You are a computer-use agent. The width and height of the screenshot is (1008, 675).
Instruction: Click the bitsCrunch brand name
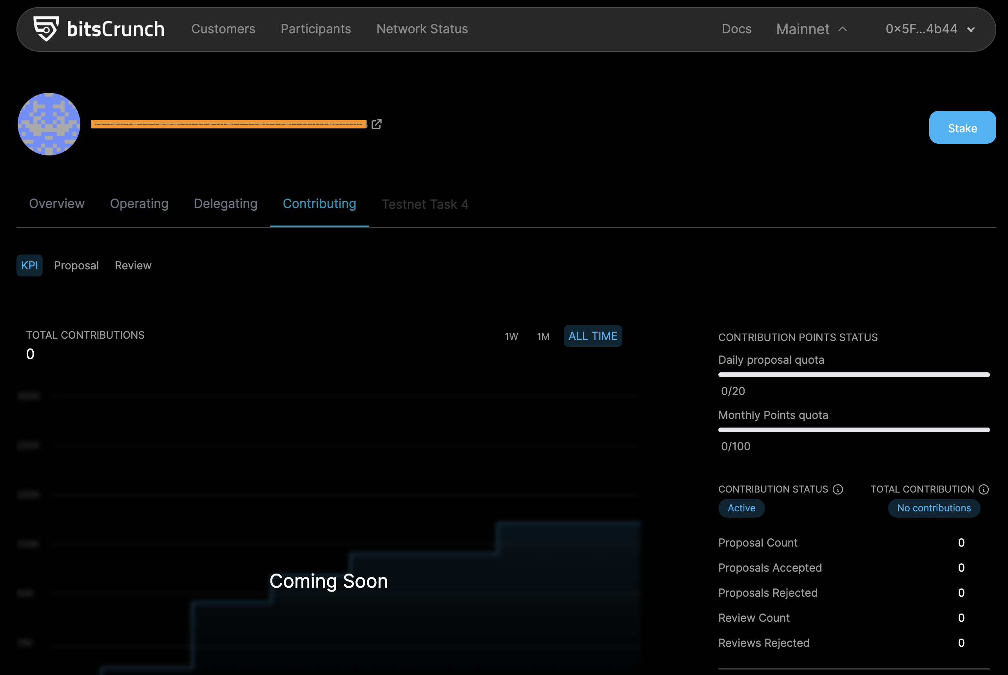(116, 29)
